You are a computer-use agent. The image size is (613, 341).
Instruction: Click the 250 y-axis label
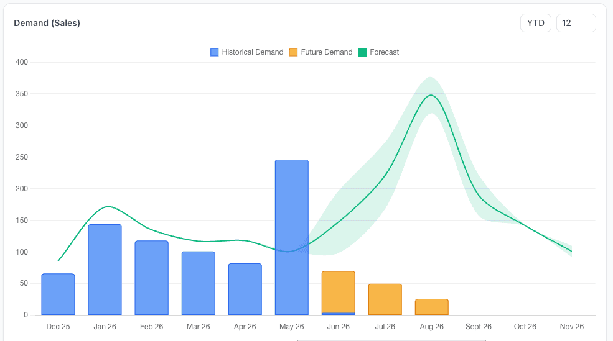click(x=22, y=157)
